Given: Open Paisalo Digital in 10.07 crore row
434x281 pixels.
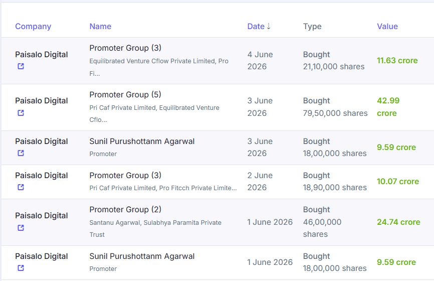Looking at the screenshot, I should 42,176.
